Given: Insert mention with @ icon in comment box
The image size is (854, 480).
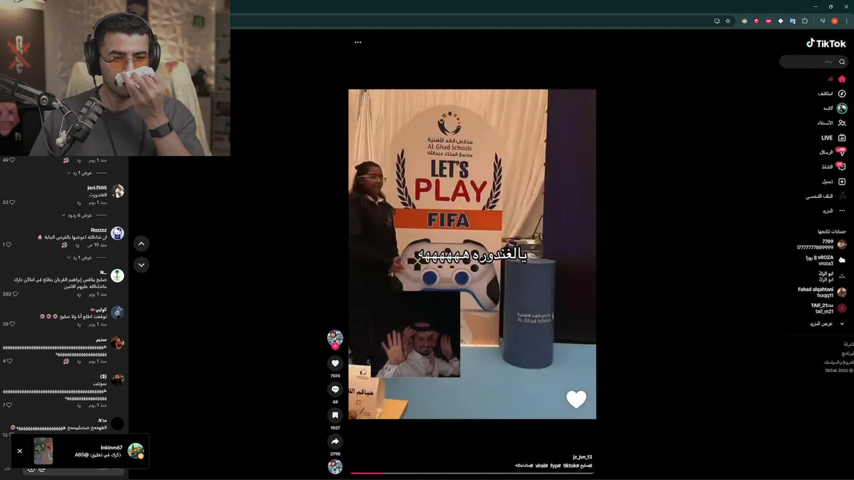Looking at the screenshot, I should 43,469.
